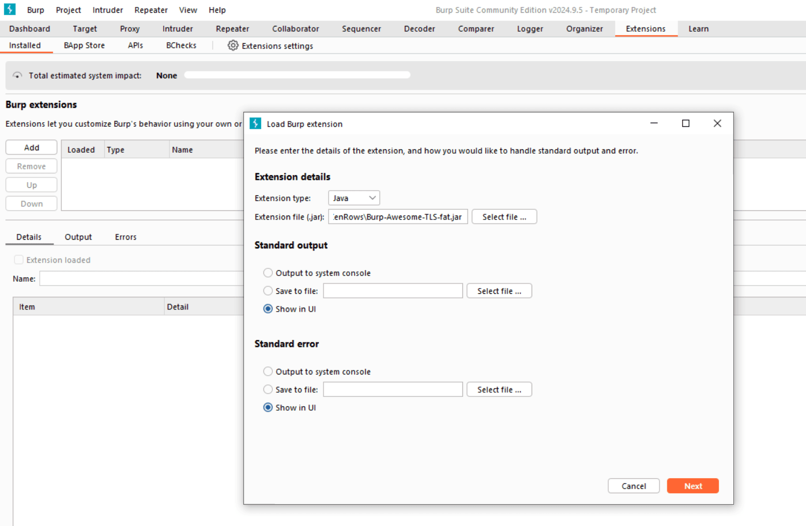Image resolution: width=806 pixels, height=526 pixels.
Task: Open the Project menu
Action: [69, 10]
